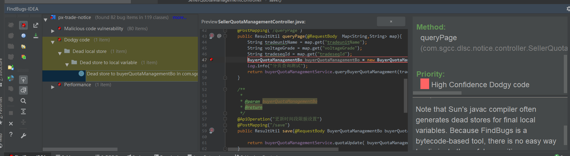The width and height of the screenshot is (570, 156).
Task: Click the Expand All tree icon
Action: [23, 111]
